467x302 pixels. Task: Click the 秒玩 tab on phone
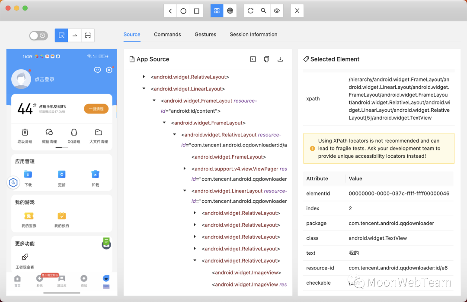point(40,281)
